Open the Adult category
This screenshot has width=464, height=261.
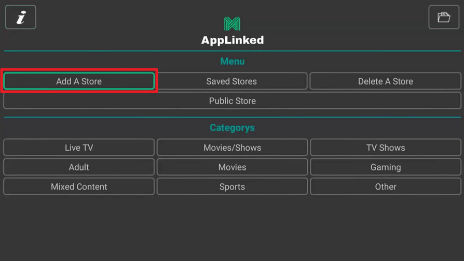click(79, 167)
